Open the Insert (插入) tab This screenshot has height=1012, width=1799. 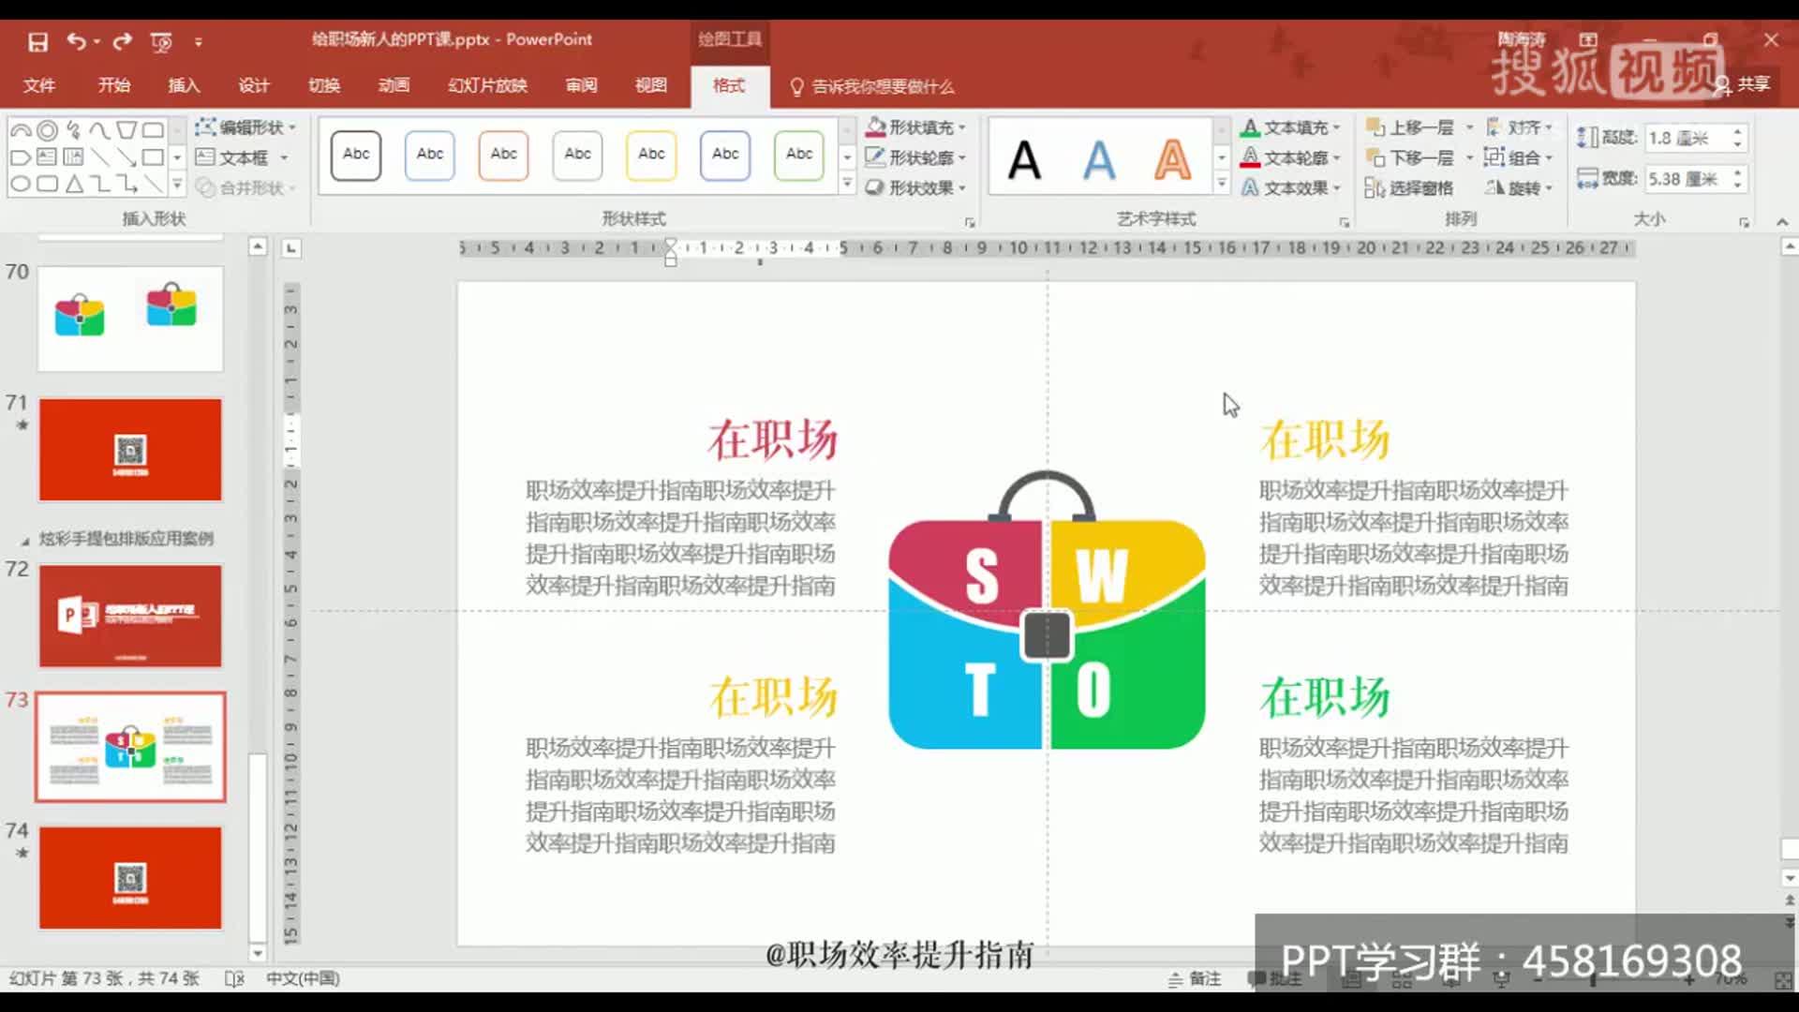184,85
